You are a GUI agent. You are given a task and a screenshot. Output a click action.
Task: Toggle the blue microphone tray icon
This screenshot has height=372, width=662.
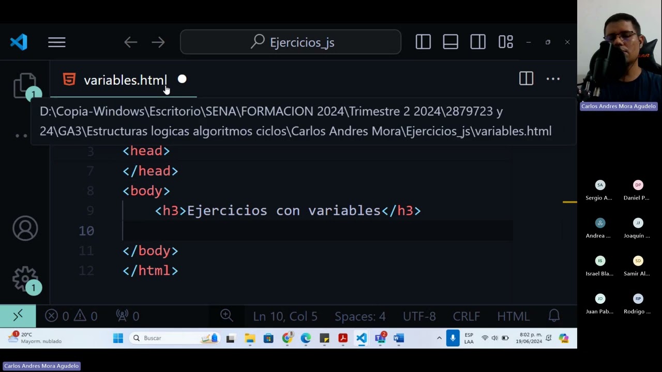(x=453, y=338)
